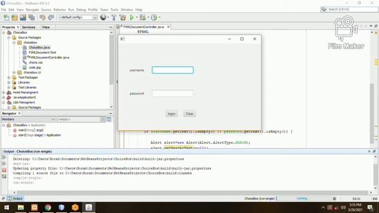
Task: Click the green Run Project arrow
Action: (x=131, y=17)
